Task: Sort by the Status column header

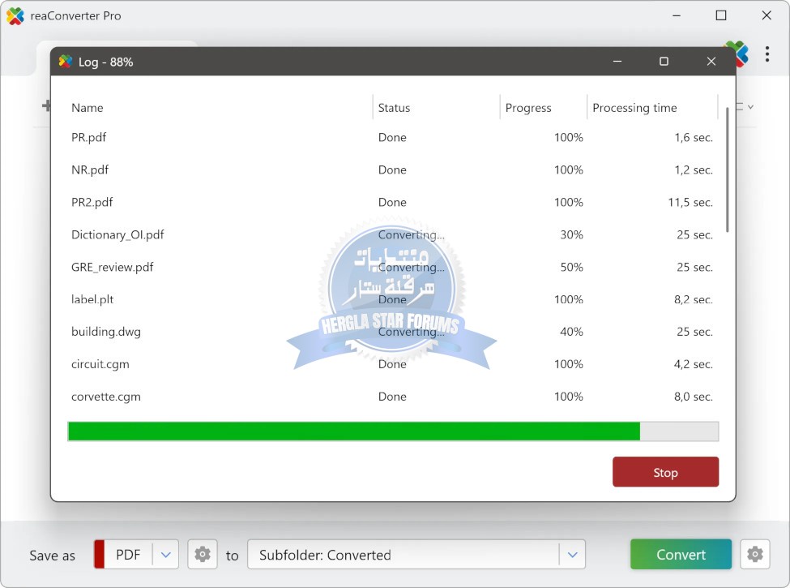Action: point(394,108)
